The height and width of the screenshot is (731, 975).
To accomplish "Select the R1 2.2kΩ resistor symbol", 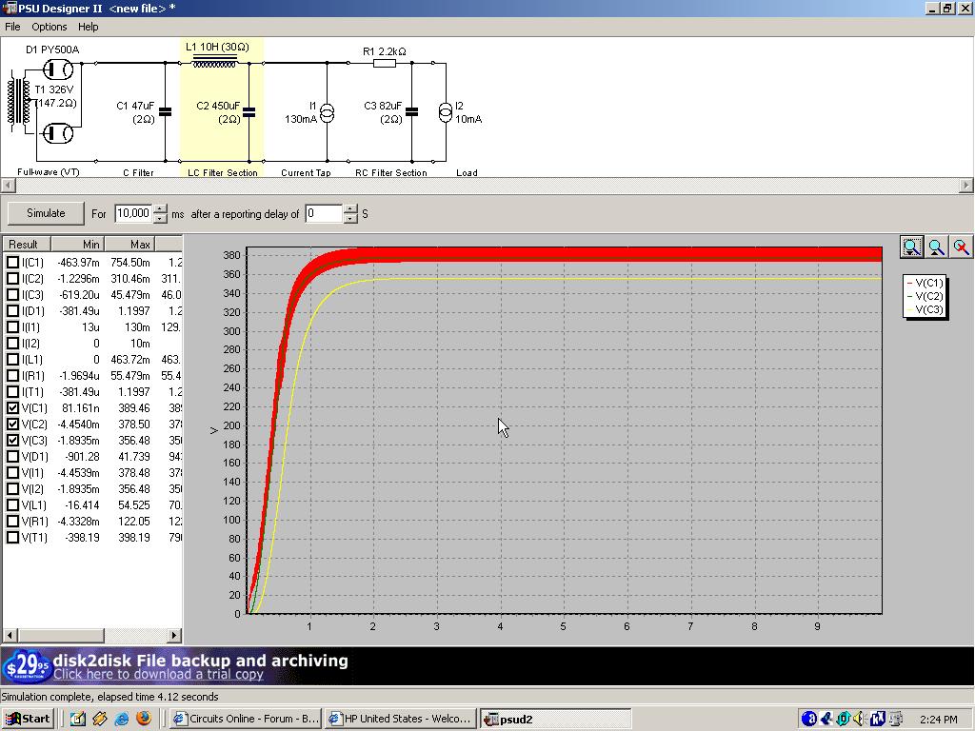I will click(x=385, y=64).
